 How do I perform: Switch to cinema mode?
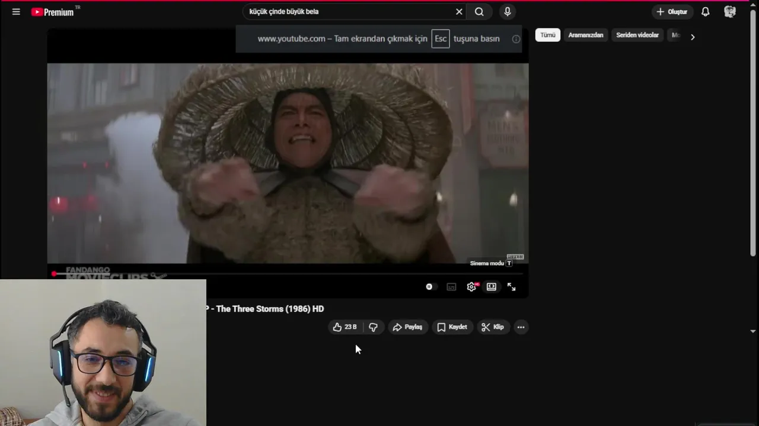492,287
